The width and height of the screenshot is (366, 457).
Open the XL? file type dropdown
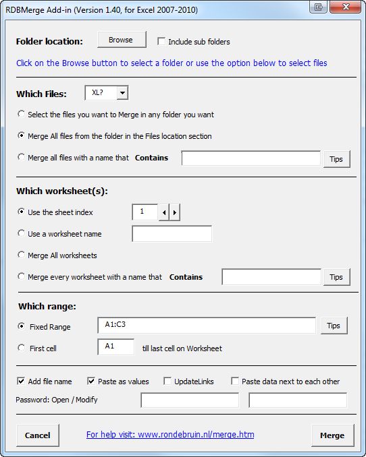pos(122,93)
